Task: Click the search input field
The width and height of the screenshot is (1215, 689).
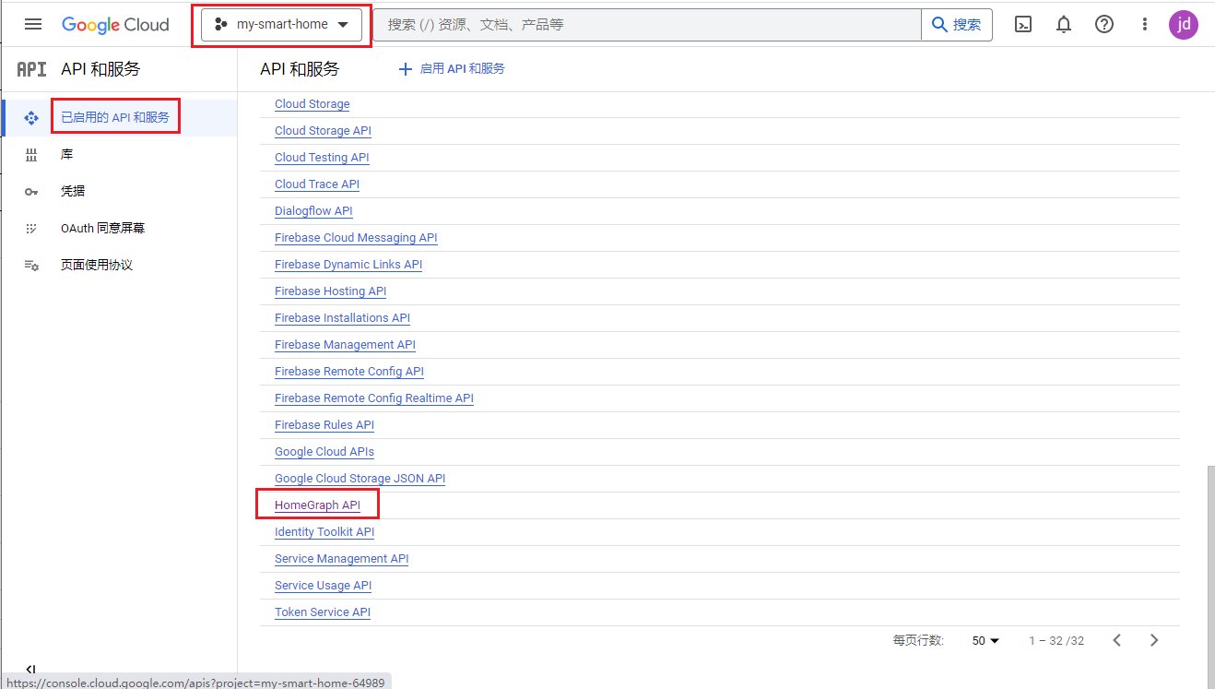Action: [647, 25]
